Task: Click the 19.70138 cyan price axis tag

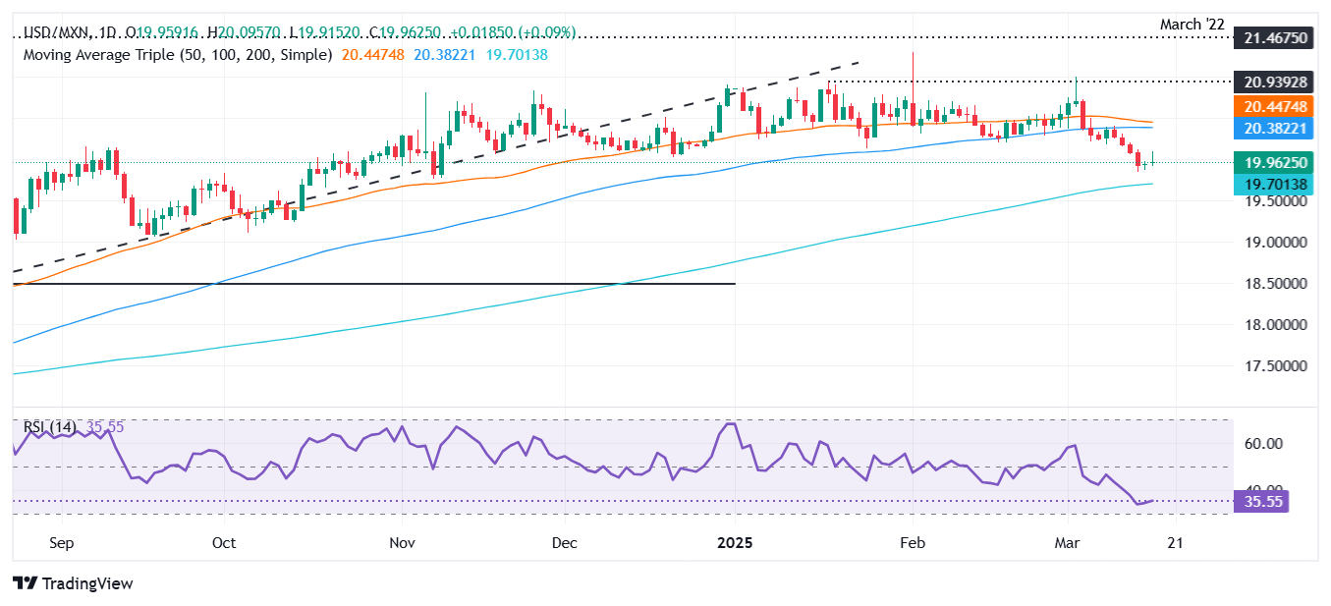Action: click(x=1271, y=182)
